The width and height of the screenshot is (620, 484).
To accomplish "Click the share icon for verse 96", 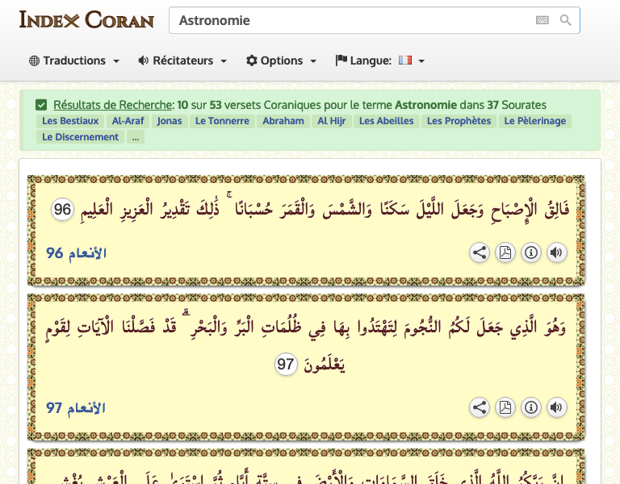I will [x=480, y=252].
